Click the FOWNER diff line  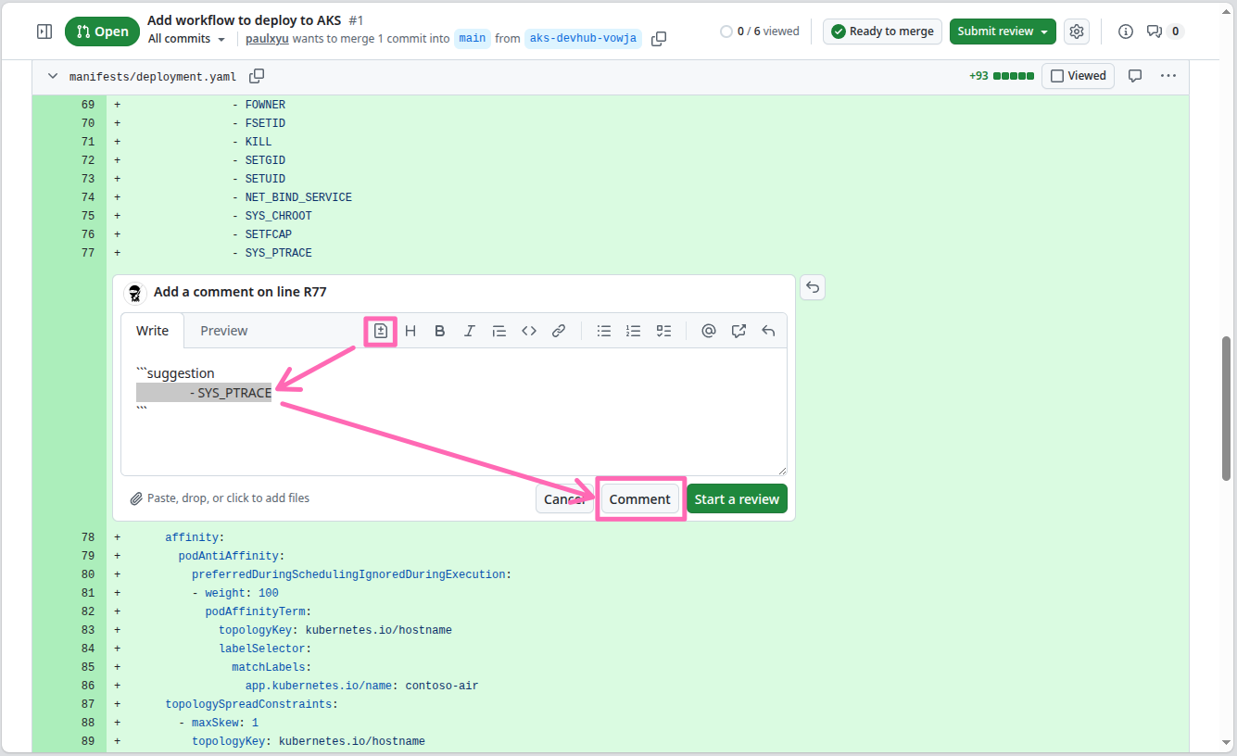pos(648,105)
